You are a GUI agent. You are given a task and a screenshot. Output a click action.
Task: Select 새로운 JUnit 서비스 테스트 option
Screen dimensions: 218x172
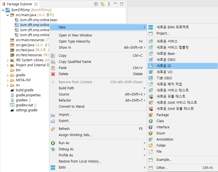(177, 102)
